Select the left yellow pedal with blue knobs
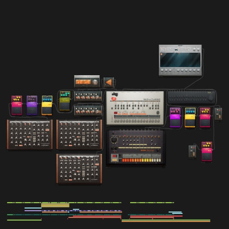 [x=47, y=105]
